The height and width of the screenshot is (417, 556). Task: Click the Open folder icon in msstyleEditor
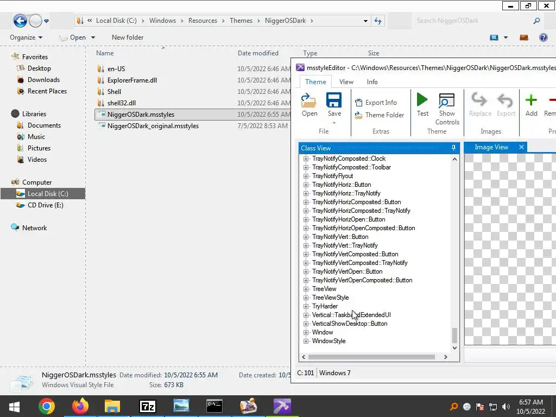308,100
